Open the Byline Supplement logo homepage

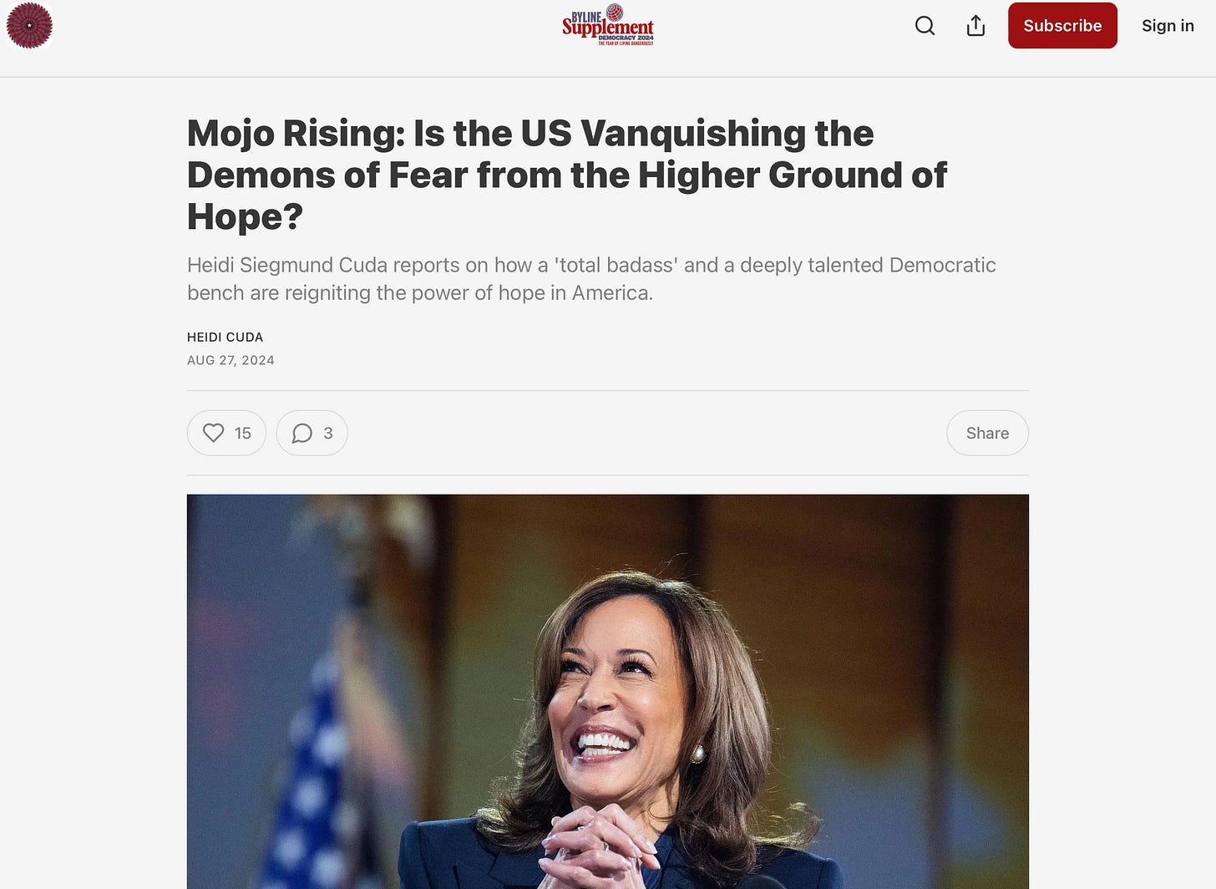coord(608,25)
